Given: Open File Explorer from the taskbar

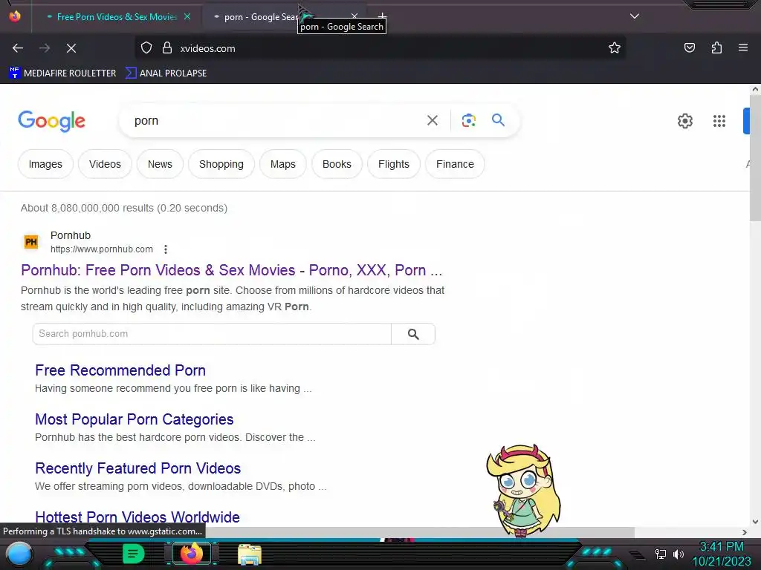Looking at the screenshot, I should 250,554.
